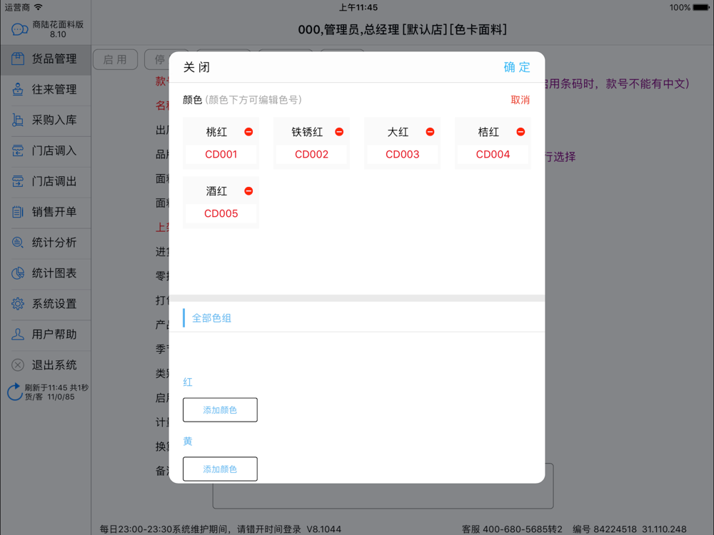Open 统计图表 in the sidebar

point(46,273)
